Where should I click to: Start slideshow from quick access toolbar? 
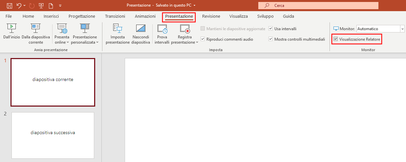(41, 6)
